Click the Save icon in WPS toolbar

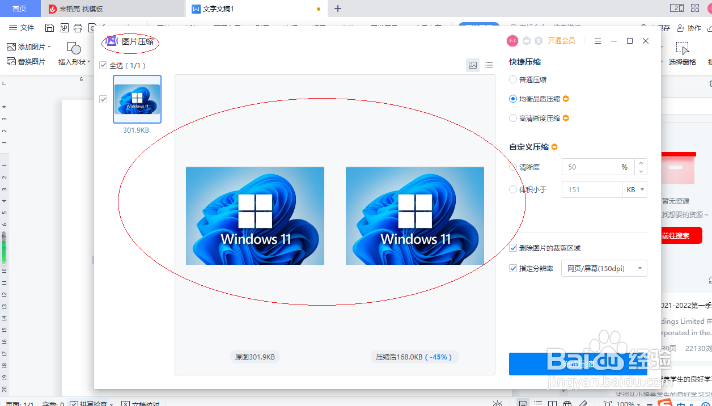pos(49,28)
